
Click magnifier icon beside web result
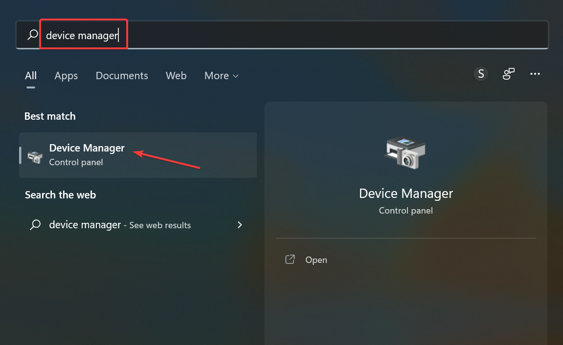(35, 225)
